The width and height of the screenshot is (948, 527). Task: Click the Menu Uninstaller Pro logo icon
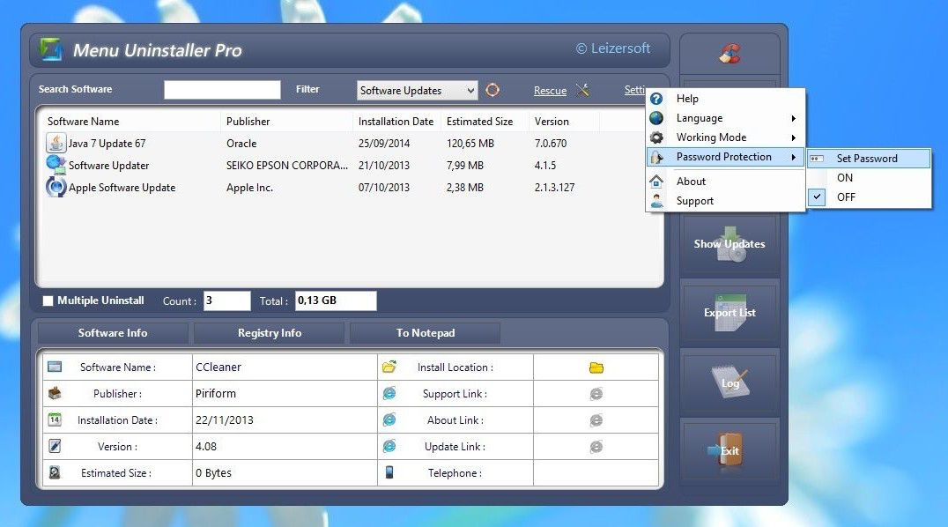pos(51,49)
